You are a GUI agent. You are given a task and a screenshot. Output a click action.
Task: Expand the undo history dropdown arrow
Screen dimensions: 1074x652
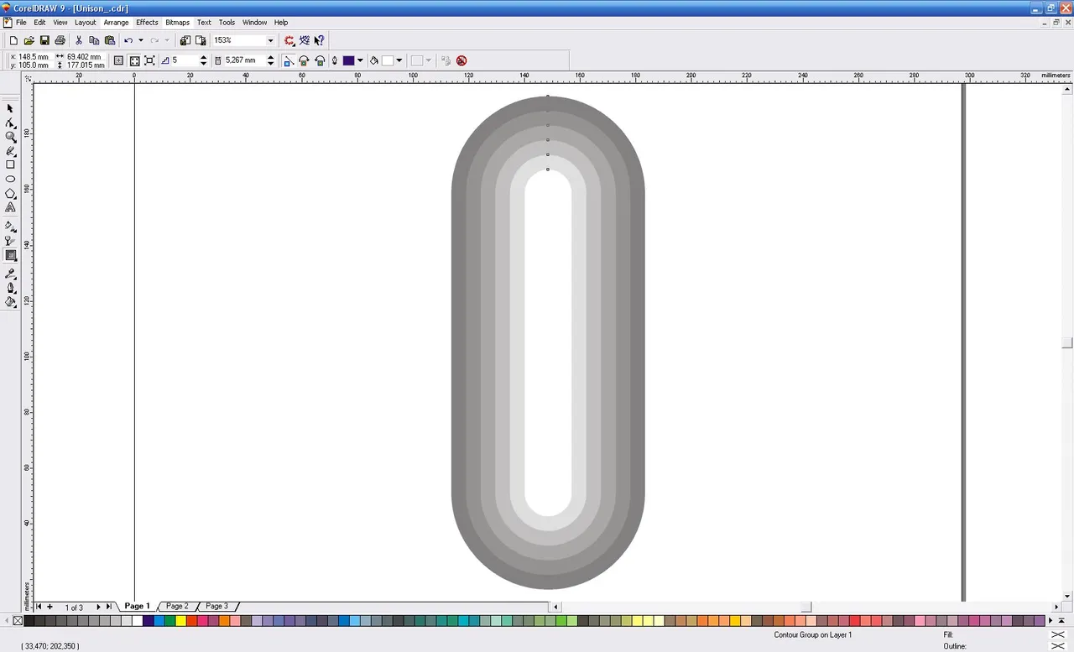140,40
